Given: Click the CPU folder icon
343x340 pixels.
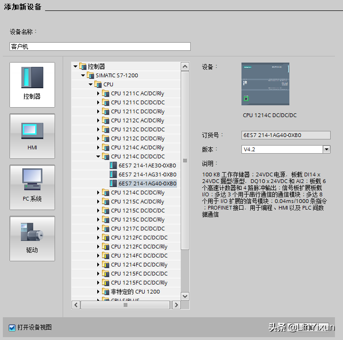Looking at the screenshot, I should point(98,84).
